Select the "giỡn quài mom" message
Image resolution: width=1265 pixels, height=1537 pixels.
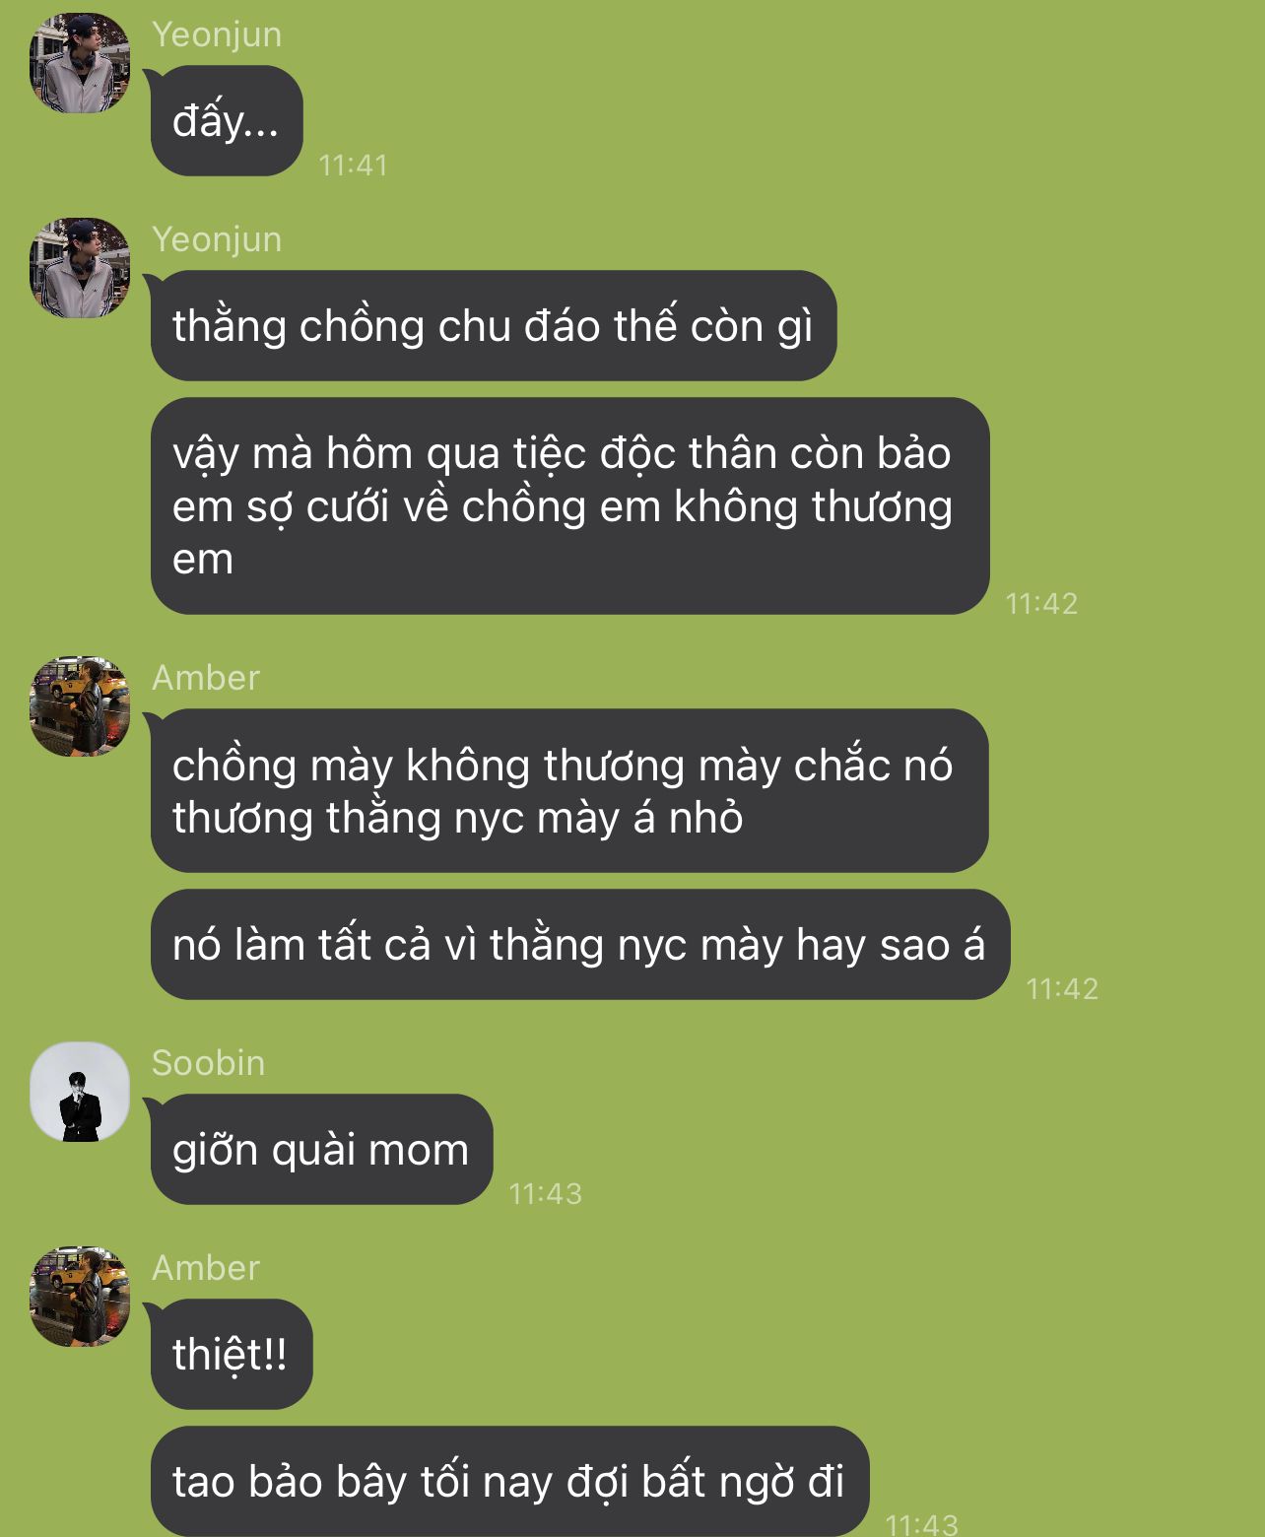click(x=321, y=1150)
